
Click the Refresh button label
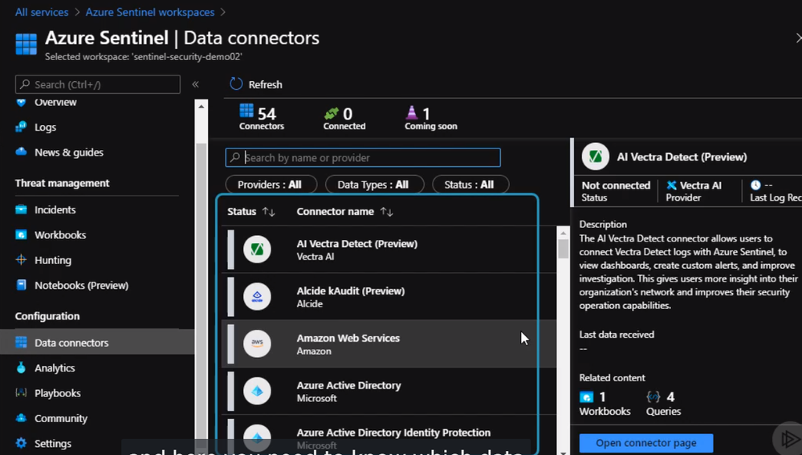[265, 84]
